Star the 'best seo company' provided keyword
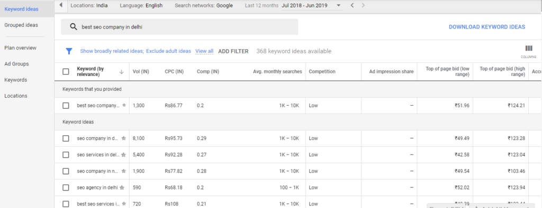This screenshot has width=542, height=208. coord(124,105)
